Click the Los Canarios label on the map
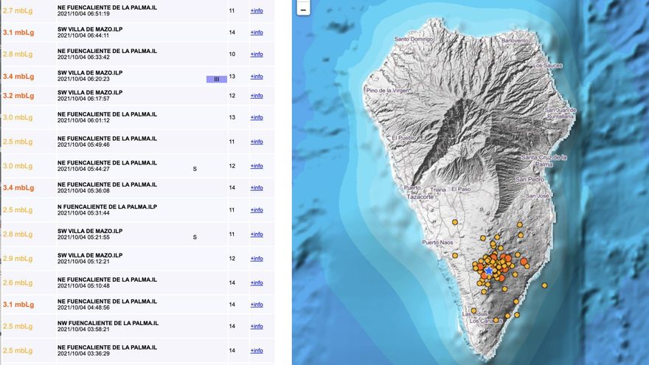 click(x=486, y=321)
